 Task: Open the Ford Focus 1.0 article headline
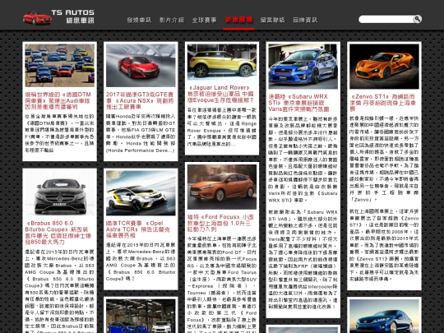pyautogui.click(x=220, y=223)
